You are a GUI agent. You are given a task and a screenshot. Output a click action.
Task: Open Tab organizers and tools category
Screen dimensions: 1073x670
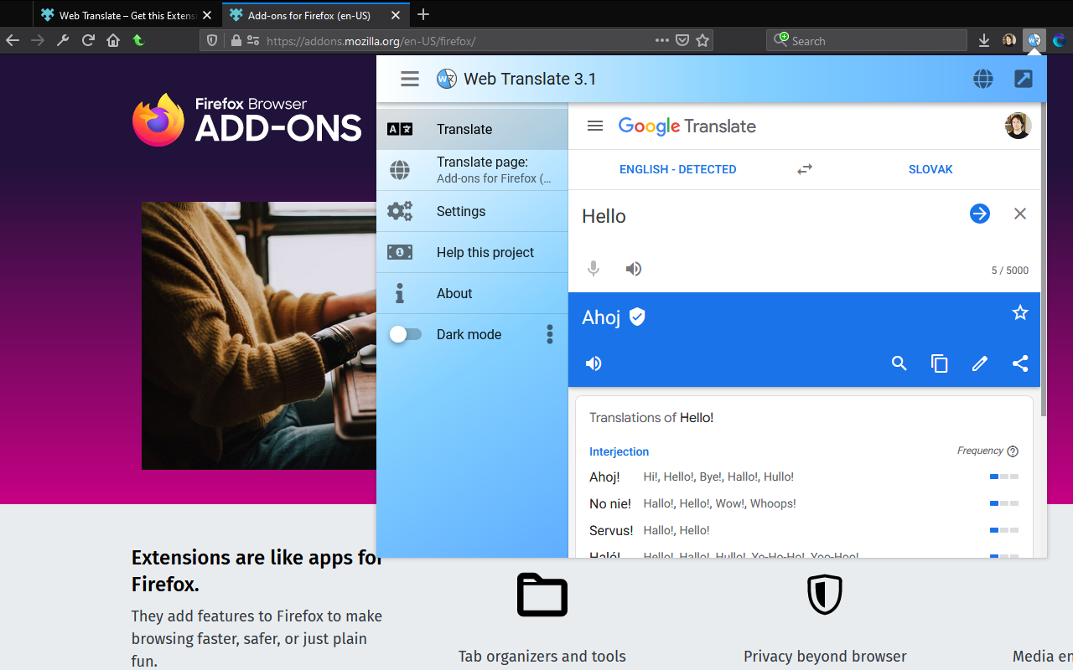542,657
